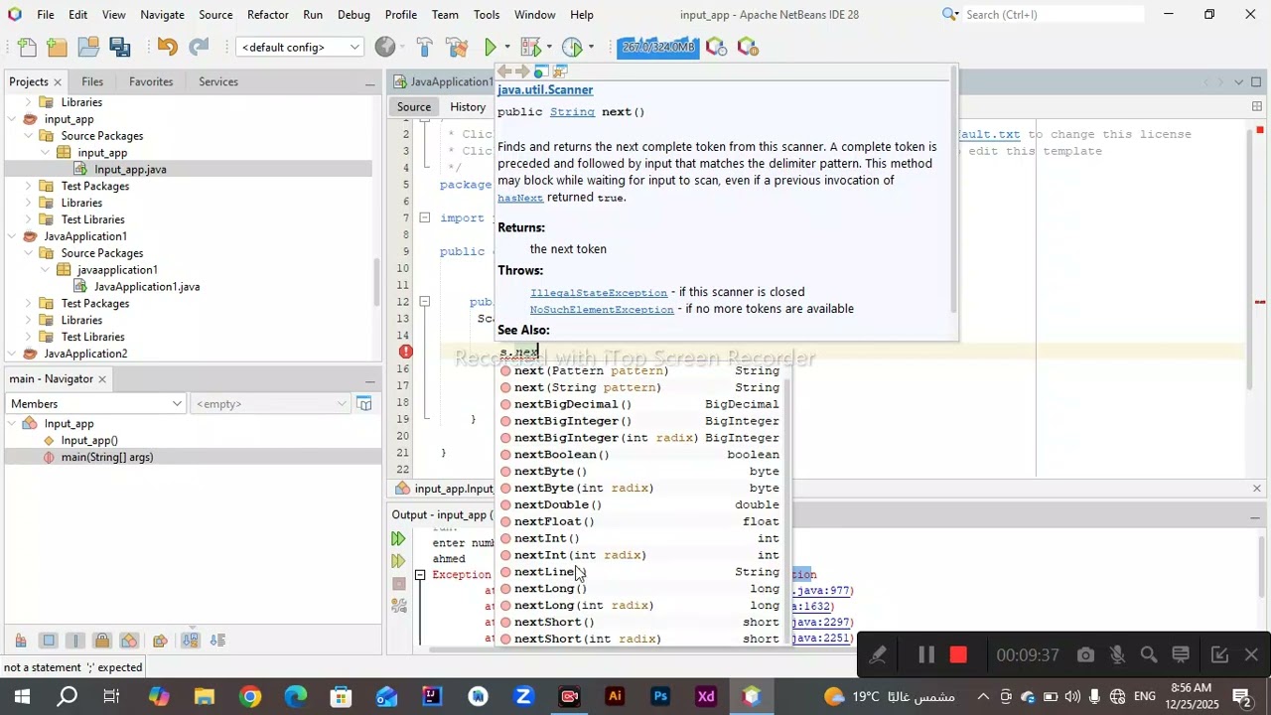
Task: Toggle Show Non-Public Members lock filter
Action: [x=102, y=641]
